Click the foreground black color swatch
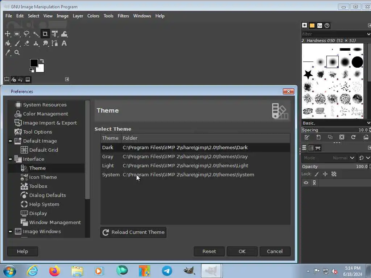This screenshot has height=278, width=371. coord(34,63)
